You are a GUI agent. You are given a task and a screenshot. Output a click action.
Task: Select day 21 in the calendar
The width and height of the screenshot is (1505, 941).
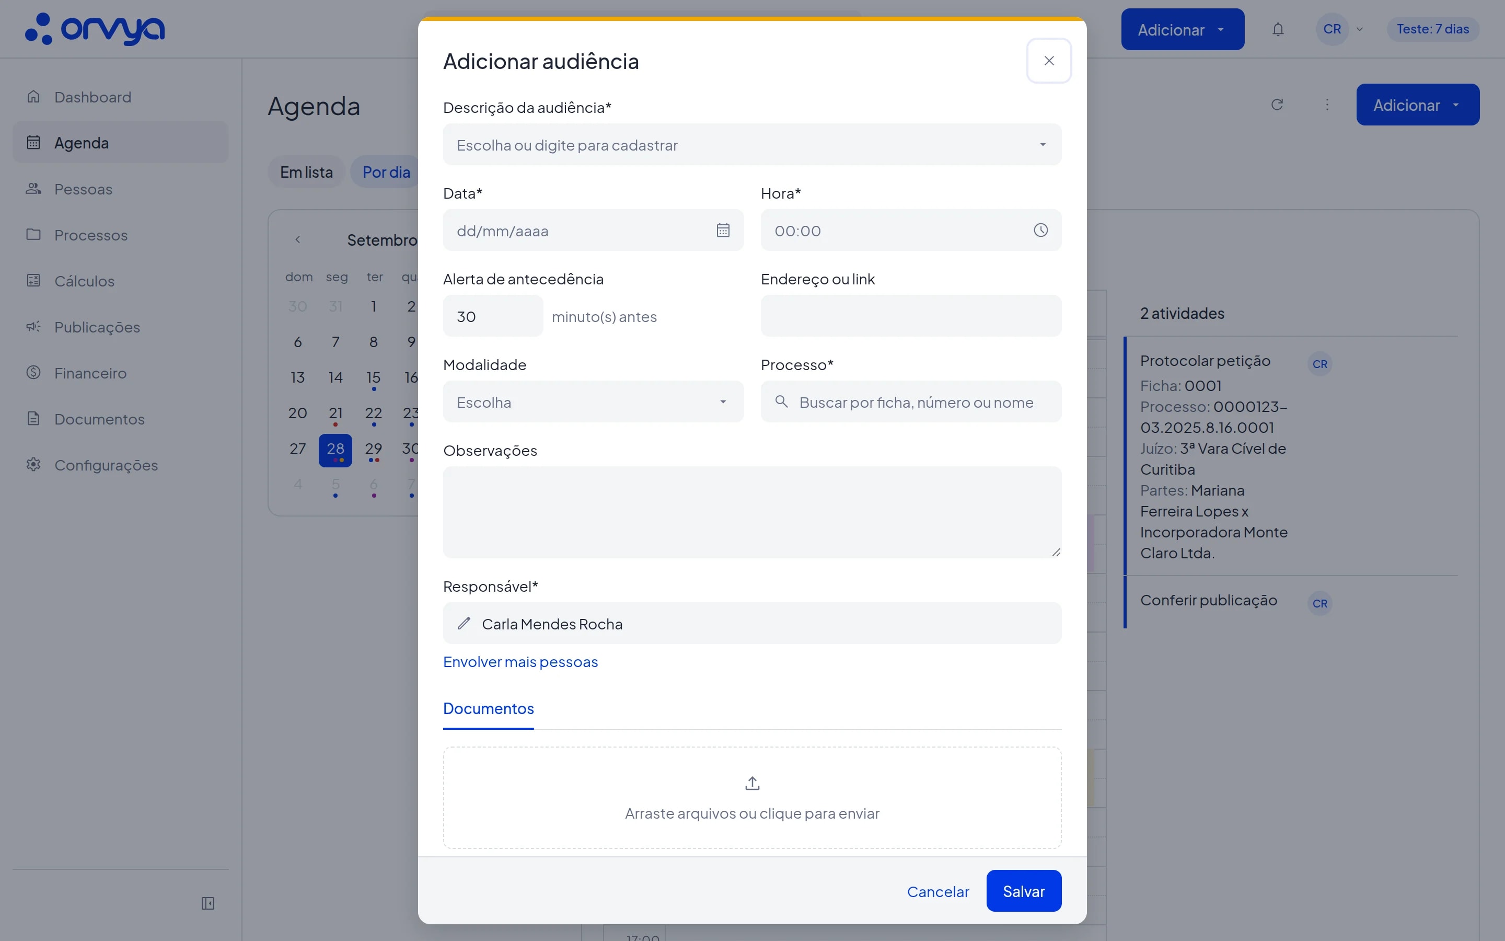tap(335, 413)
